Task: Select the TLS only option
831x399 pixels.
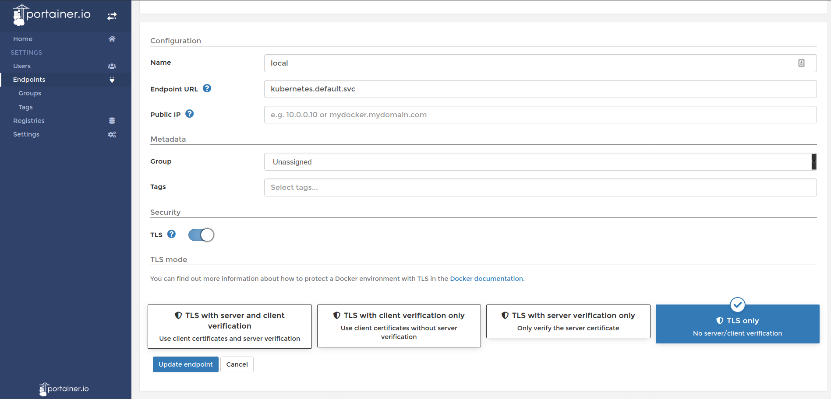Action: [x=738, y=324]
